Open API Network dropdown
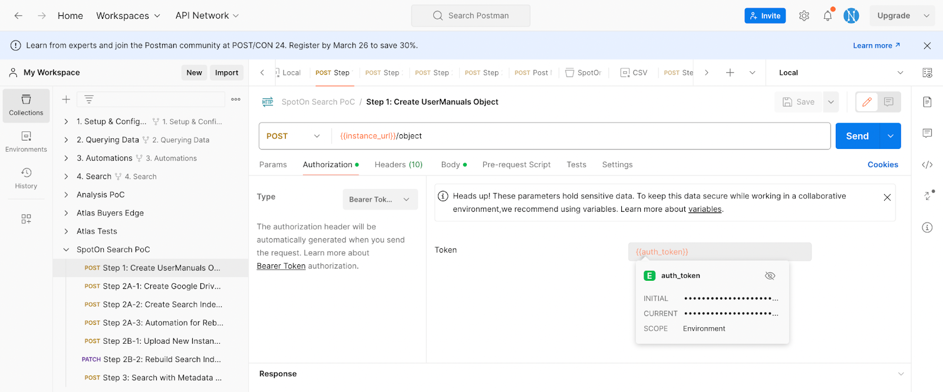Viewport: 943px width, 392px height. click(207, 16)
